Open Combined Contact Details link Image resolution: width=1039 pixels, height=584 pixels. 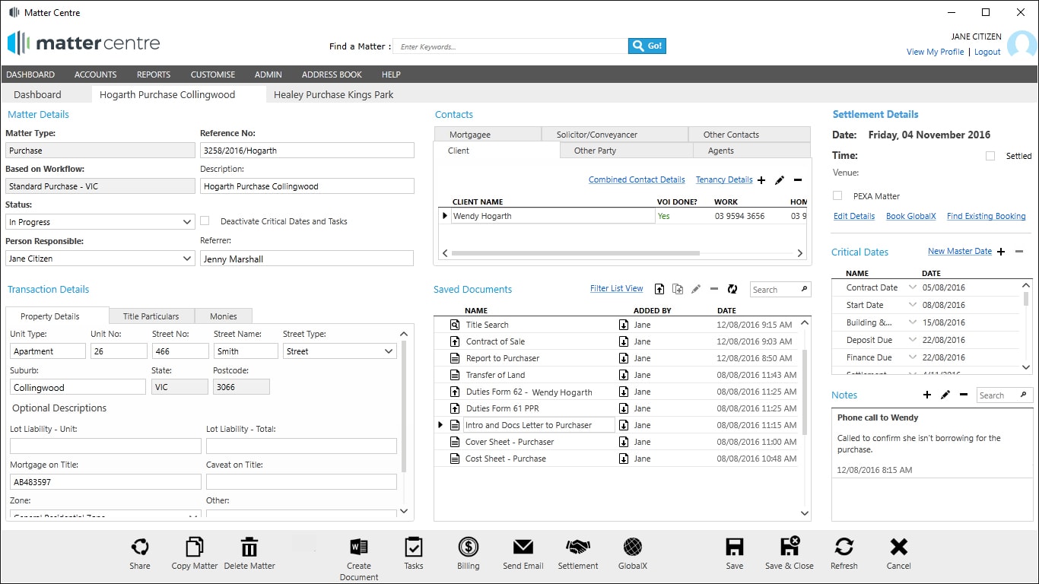tap(637, 179)
